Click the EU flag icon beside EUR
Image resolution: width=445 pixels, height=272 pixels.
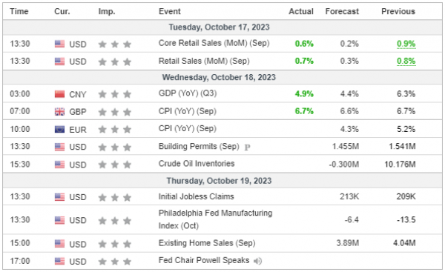[59, 130]
